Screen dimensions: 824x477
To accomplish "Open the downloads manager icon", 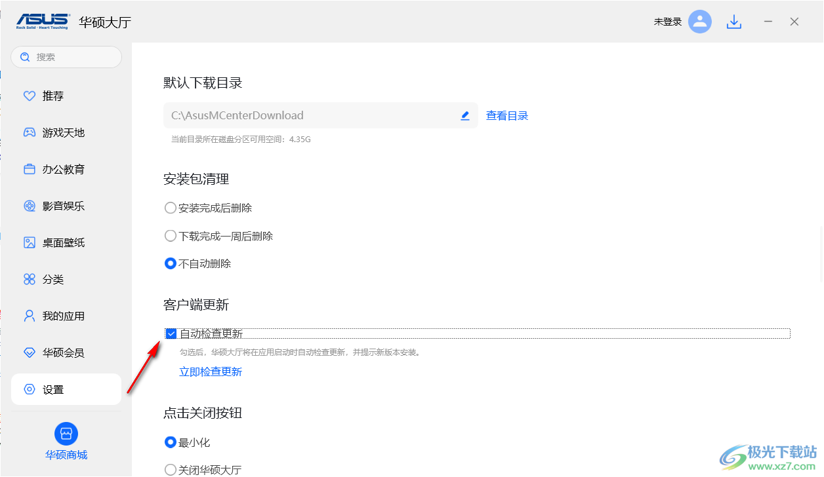I will tap(734, 22).
